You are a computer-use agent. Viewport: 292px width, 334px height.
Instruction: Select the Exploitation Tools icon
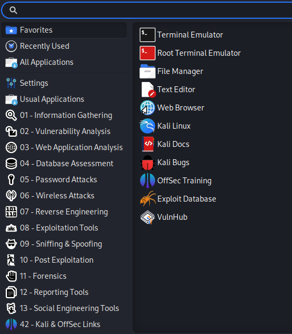point(11,228)
